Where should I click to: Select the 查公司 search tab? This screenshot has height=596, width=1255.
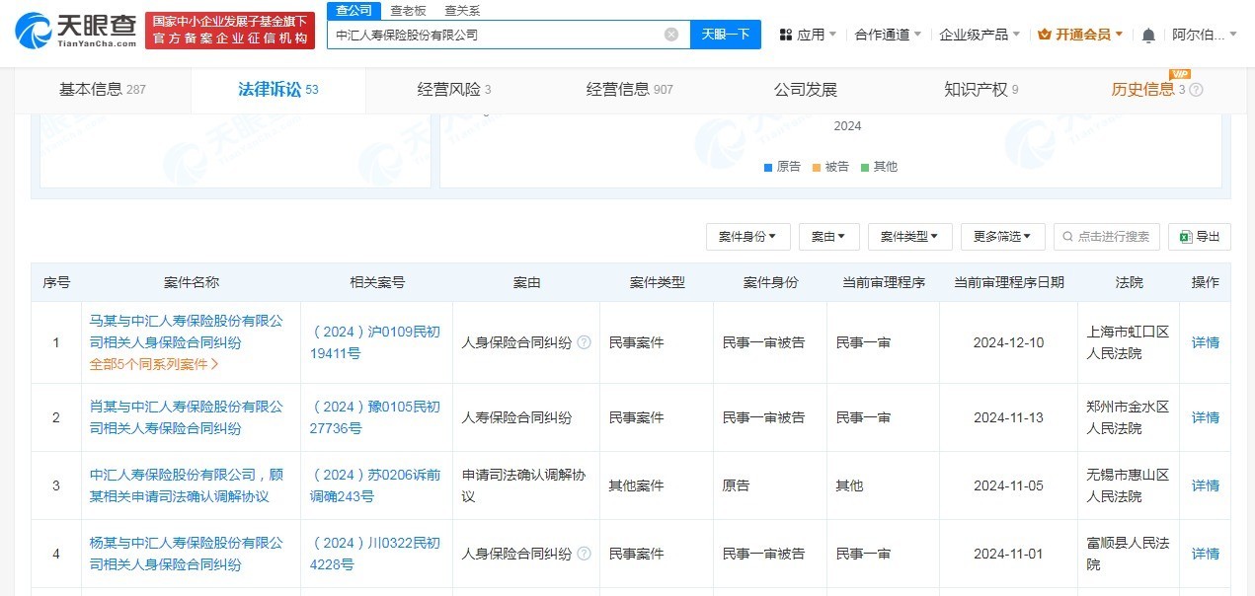point(353,11)
